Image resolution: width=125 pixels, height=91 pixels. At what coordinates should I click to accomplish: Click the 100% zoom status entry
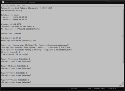(89, 88)
